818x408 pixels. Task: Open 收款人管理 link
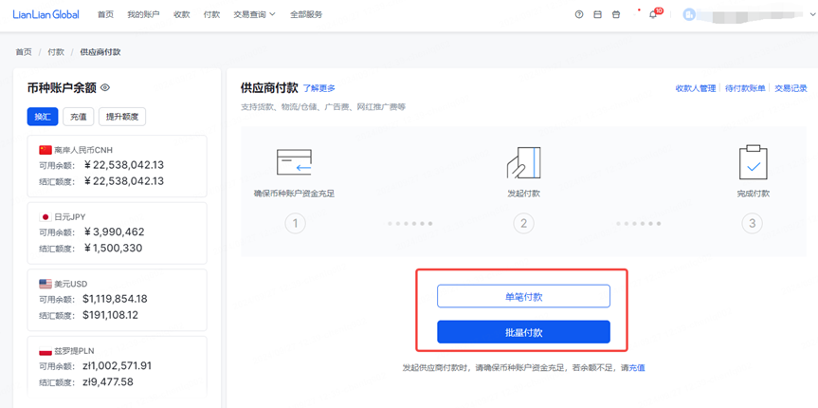pyautogui.click(x=696, y=88)
